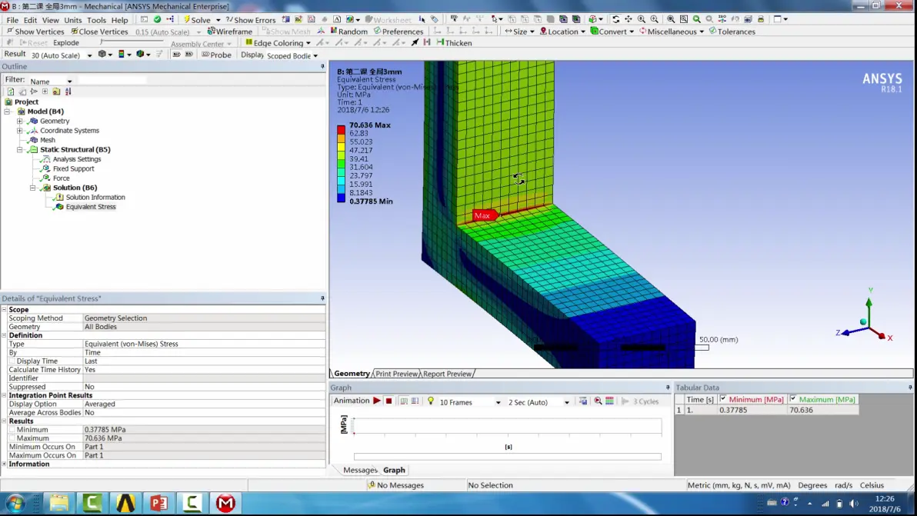Toggle the Wireframe display mode
Screen dimensions: 917x516
click(x=229, y=31)
